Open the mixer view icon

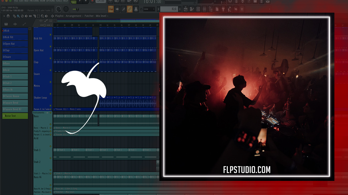tap(205, 9)
